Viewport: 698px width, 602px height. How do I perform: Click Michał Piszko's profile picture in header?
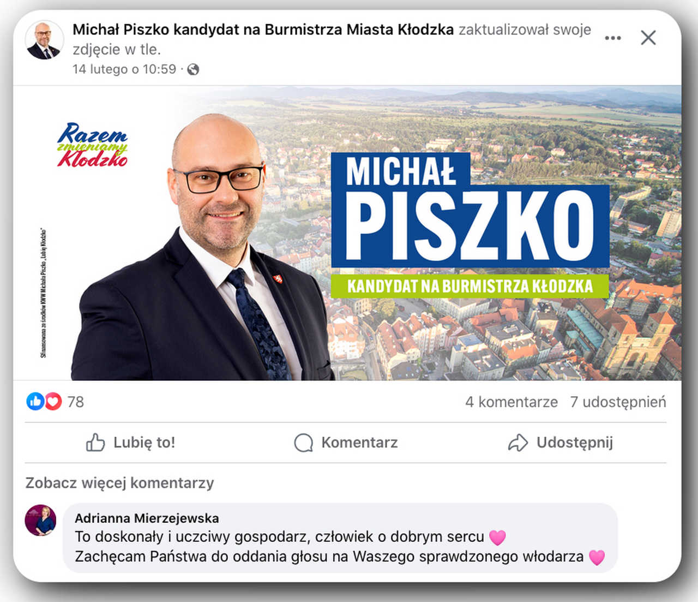[x=44, y=41]
